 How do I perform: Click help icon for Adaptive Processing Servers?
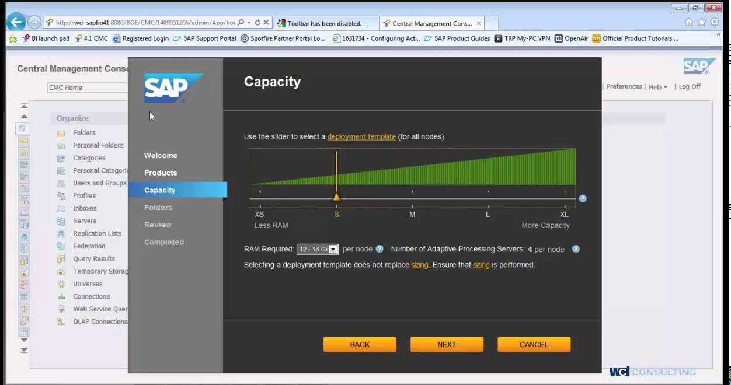click(576, 249)
